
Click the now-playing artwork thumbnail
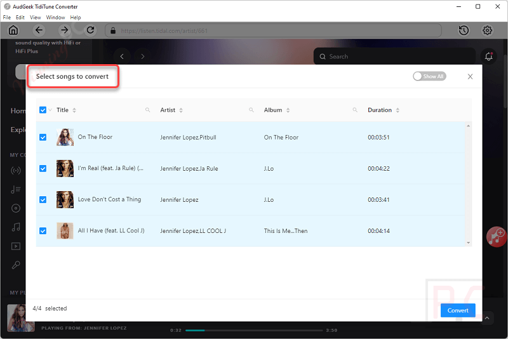[21, 318]
